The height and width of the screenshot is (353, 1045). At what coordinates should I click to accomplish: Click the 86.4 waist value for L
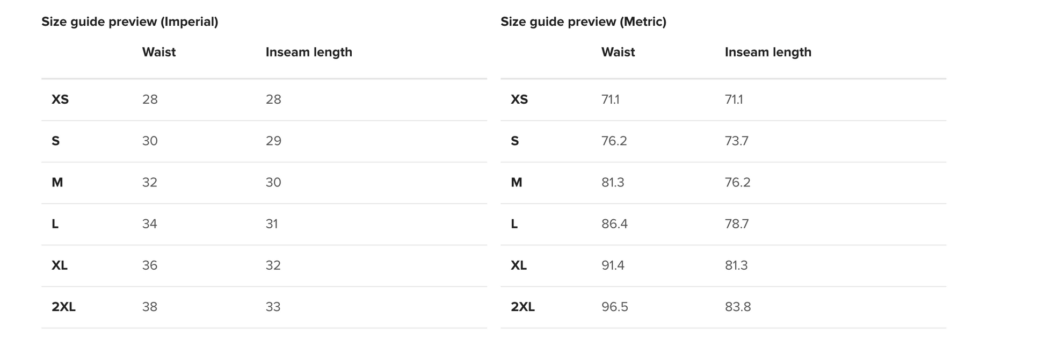[x=614, y=224]
